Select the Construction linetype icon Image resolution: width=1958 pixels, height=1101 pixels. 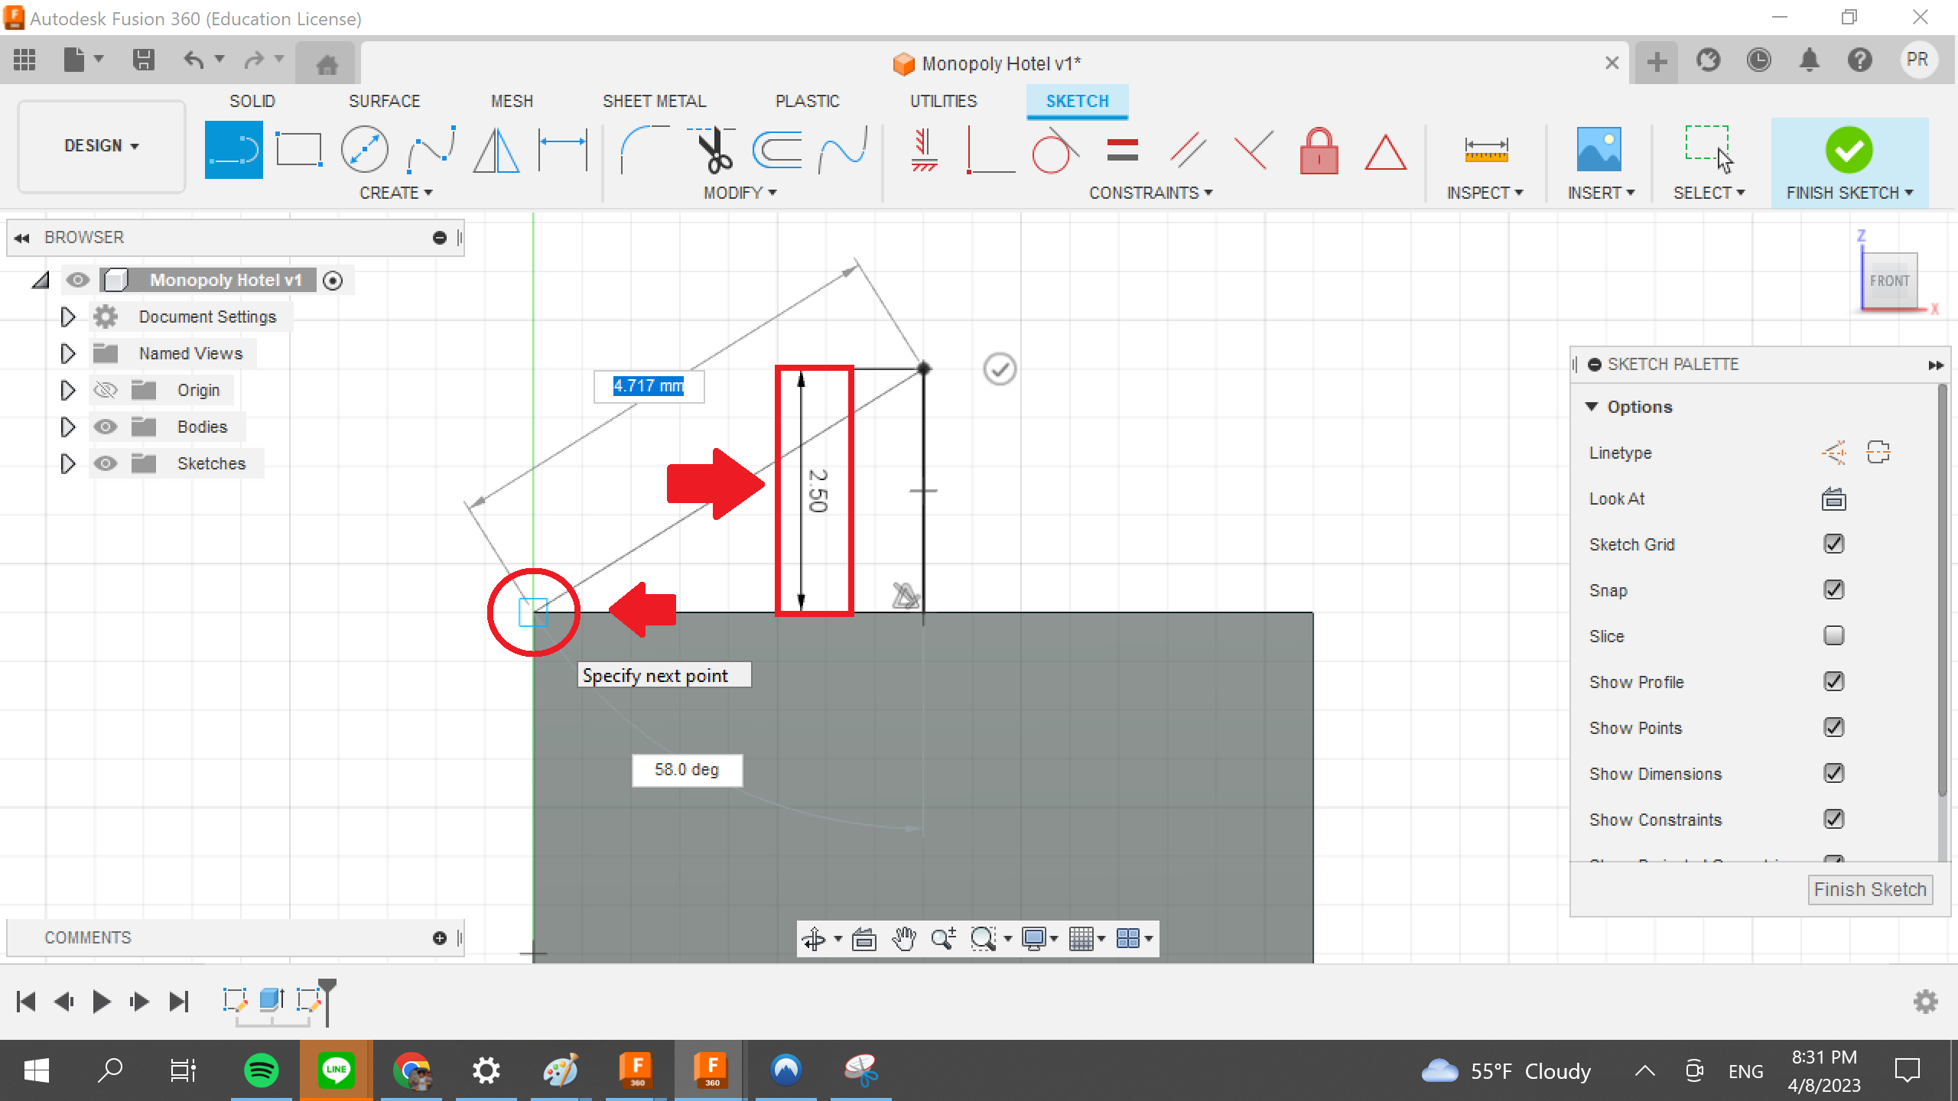click(x=1834, y=453)
